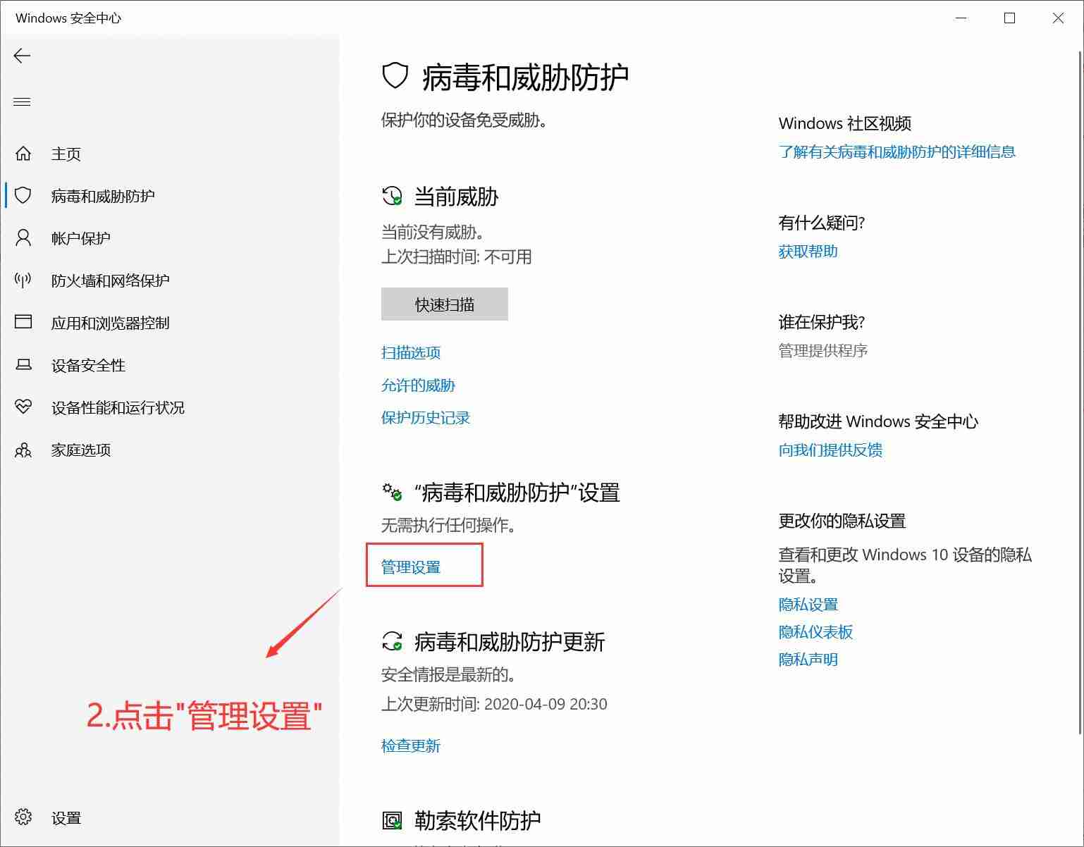This screenshot has height=847, width=1084.
Task: Open 设置 gear at sidebar bottom
Action: pos(22,817)
